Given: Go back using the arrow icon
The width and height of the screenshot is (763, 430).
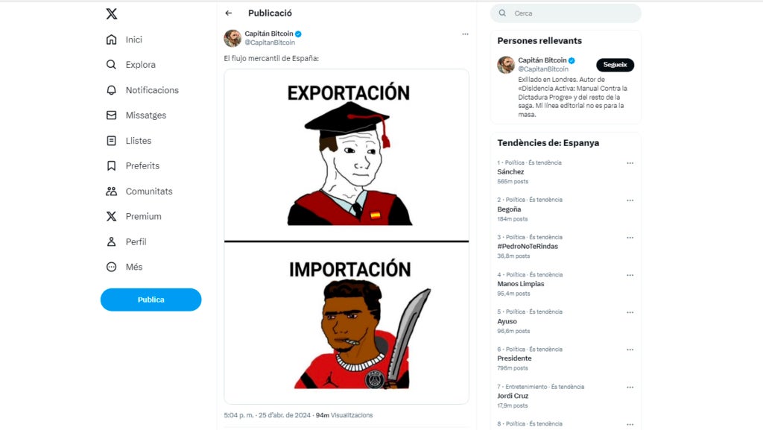Looking at the screenshot, I should [x=229, y=13].
